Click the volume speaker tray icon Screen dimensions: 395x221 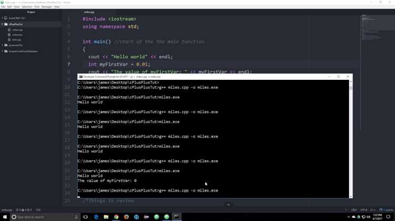click(368, 217)
